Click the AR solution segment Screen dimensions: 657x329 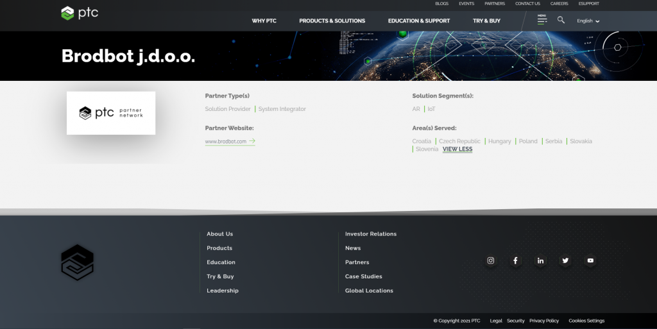(416, 109)
